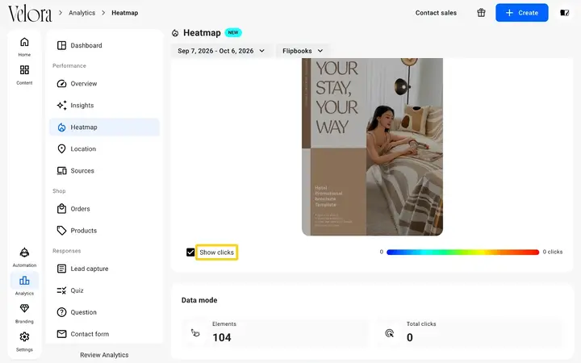Screen dimensions: 581x363
Task: Click the heatmap color gradient scale
Action: point(462,252)
